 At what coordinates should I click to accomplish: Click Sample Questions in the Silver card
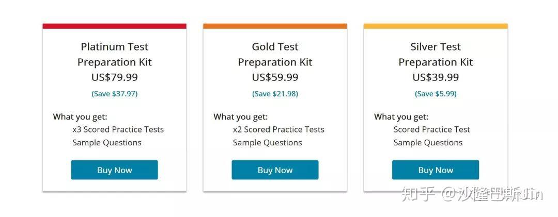click(x=428, y=143)
